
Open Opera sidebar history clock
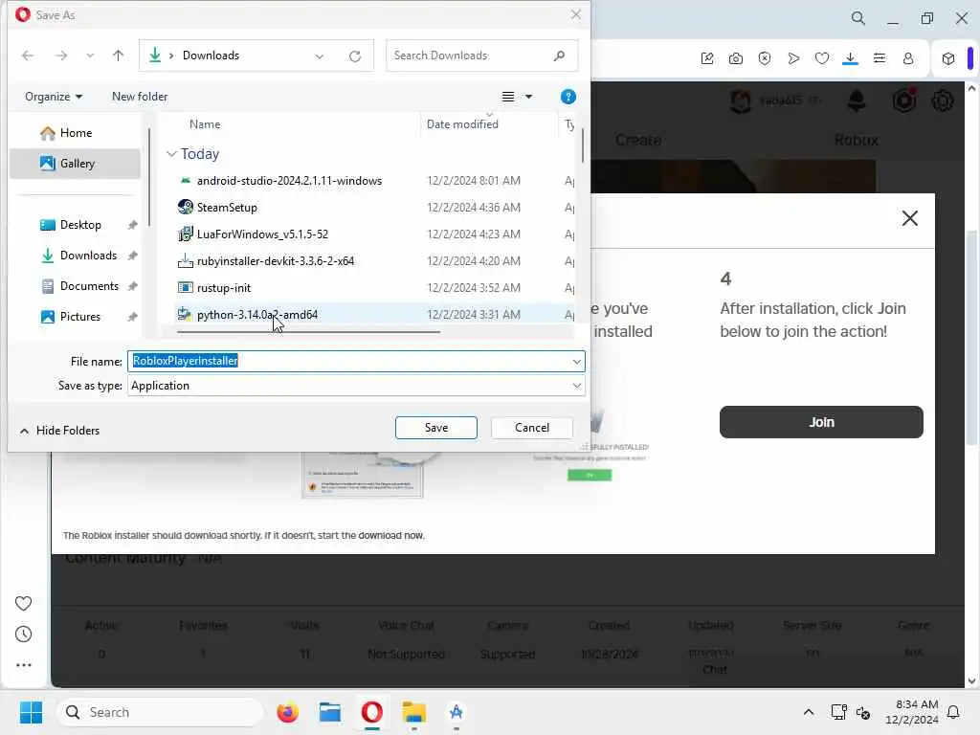click(23, 635)
